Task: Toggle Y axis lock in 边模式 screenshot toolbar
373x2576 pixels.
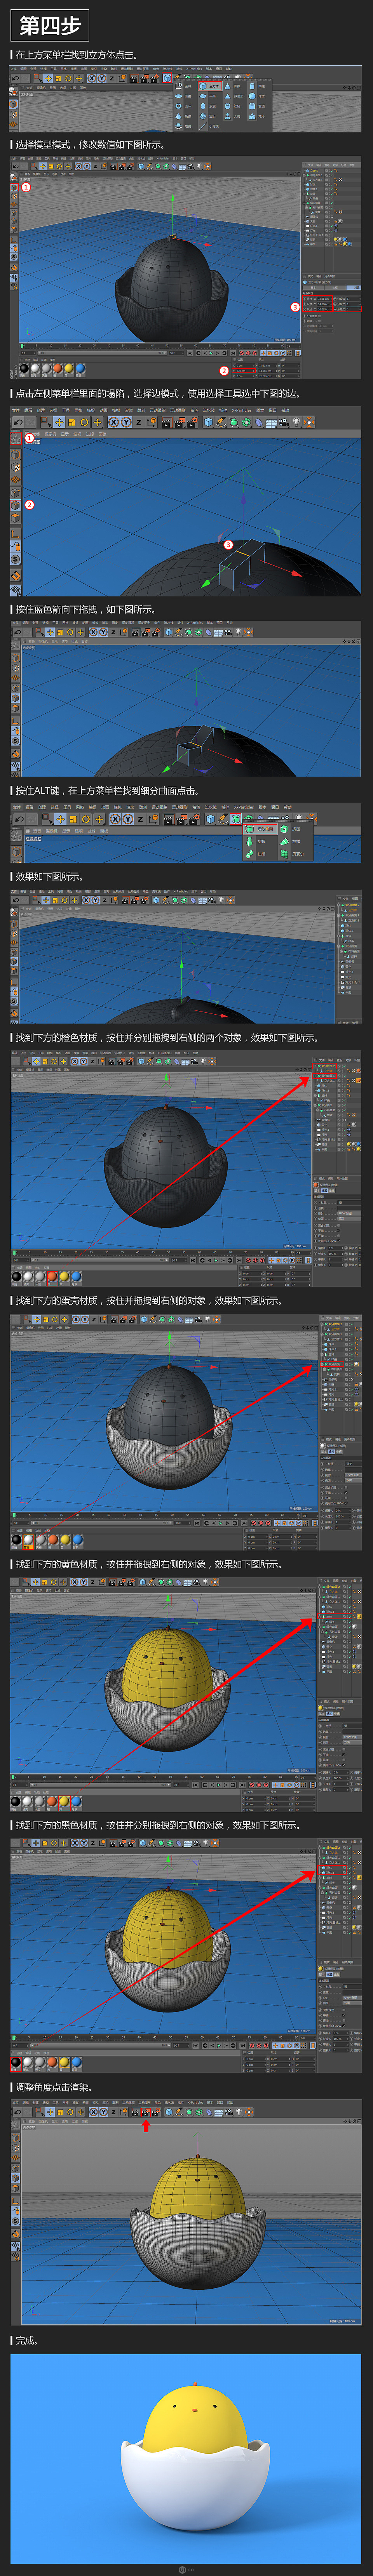Action: [126, 423]
